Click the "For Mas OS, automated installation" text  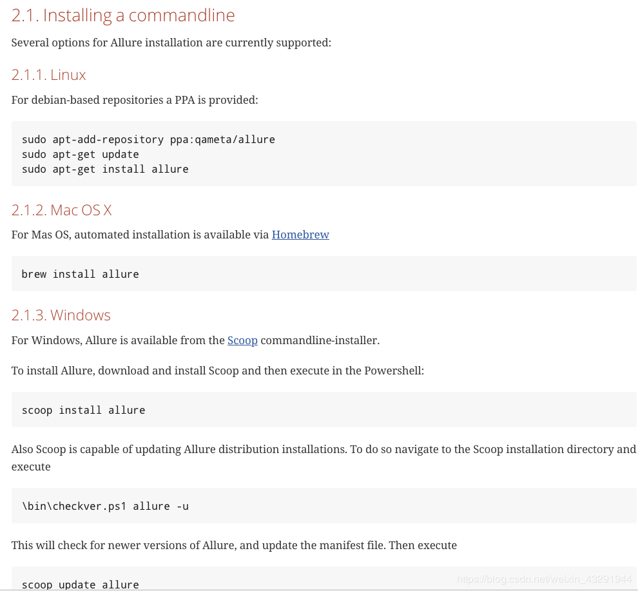[x=140, y=235]
